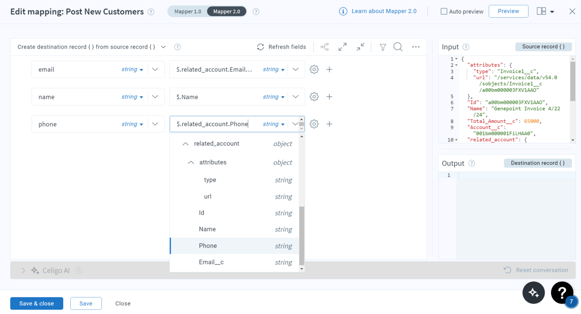Collapse the related_account node in the field list
Viewport: 581px width, 314px height.
(x=185, y=143)
